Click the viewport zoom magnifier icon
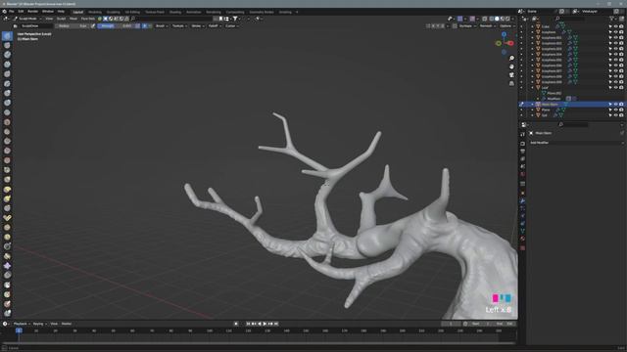This screenshot has width=627, height=352. click(511, 59)
